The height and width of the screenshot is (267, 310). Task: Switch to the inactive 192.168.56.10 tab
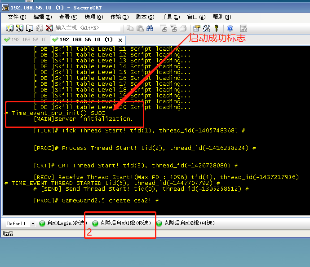(25, 39)
